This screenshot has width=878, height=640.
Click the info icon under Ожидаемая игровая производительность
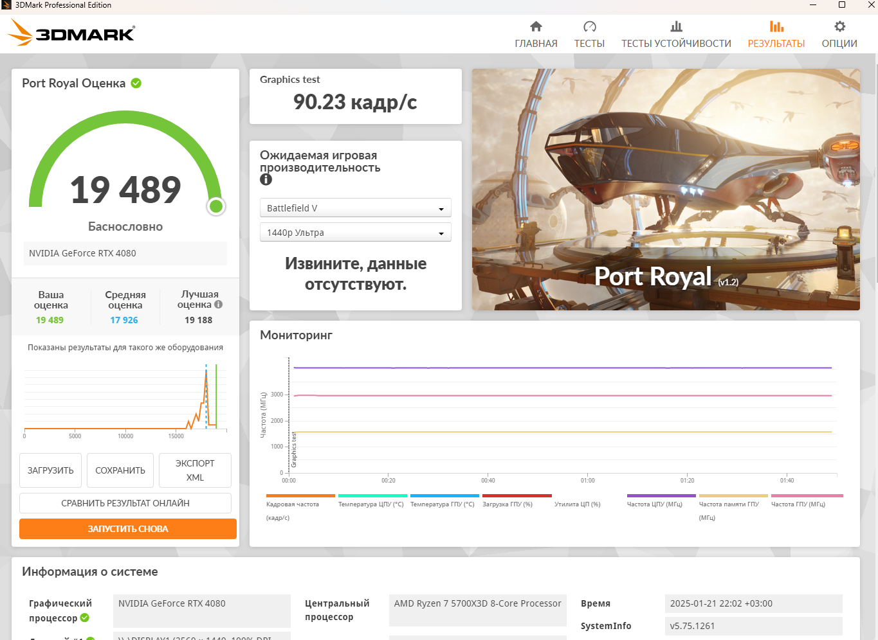[266, 180]
